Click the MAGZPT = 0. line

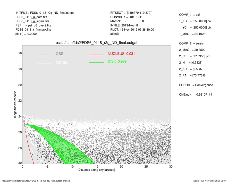tap(128, 21)
